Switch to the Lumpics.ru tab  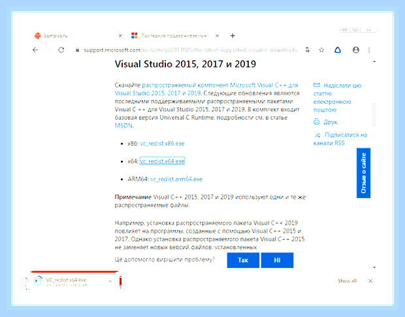(x=78, y=36)
